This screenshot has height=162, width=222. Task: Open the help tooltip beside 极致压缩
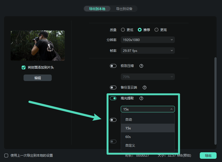tap(141, 66)
